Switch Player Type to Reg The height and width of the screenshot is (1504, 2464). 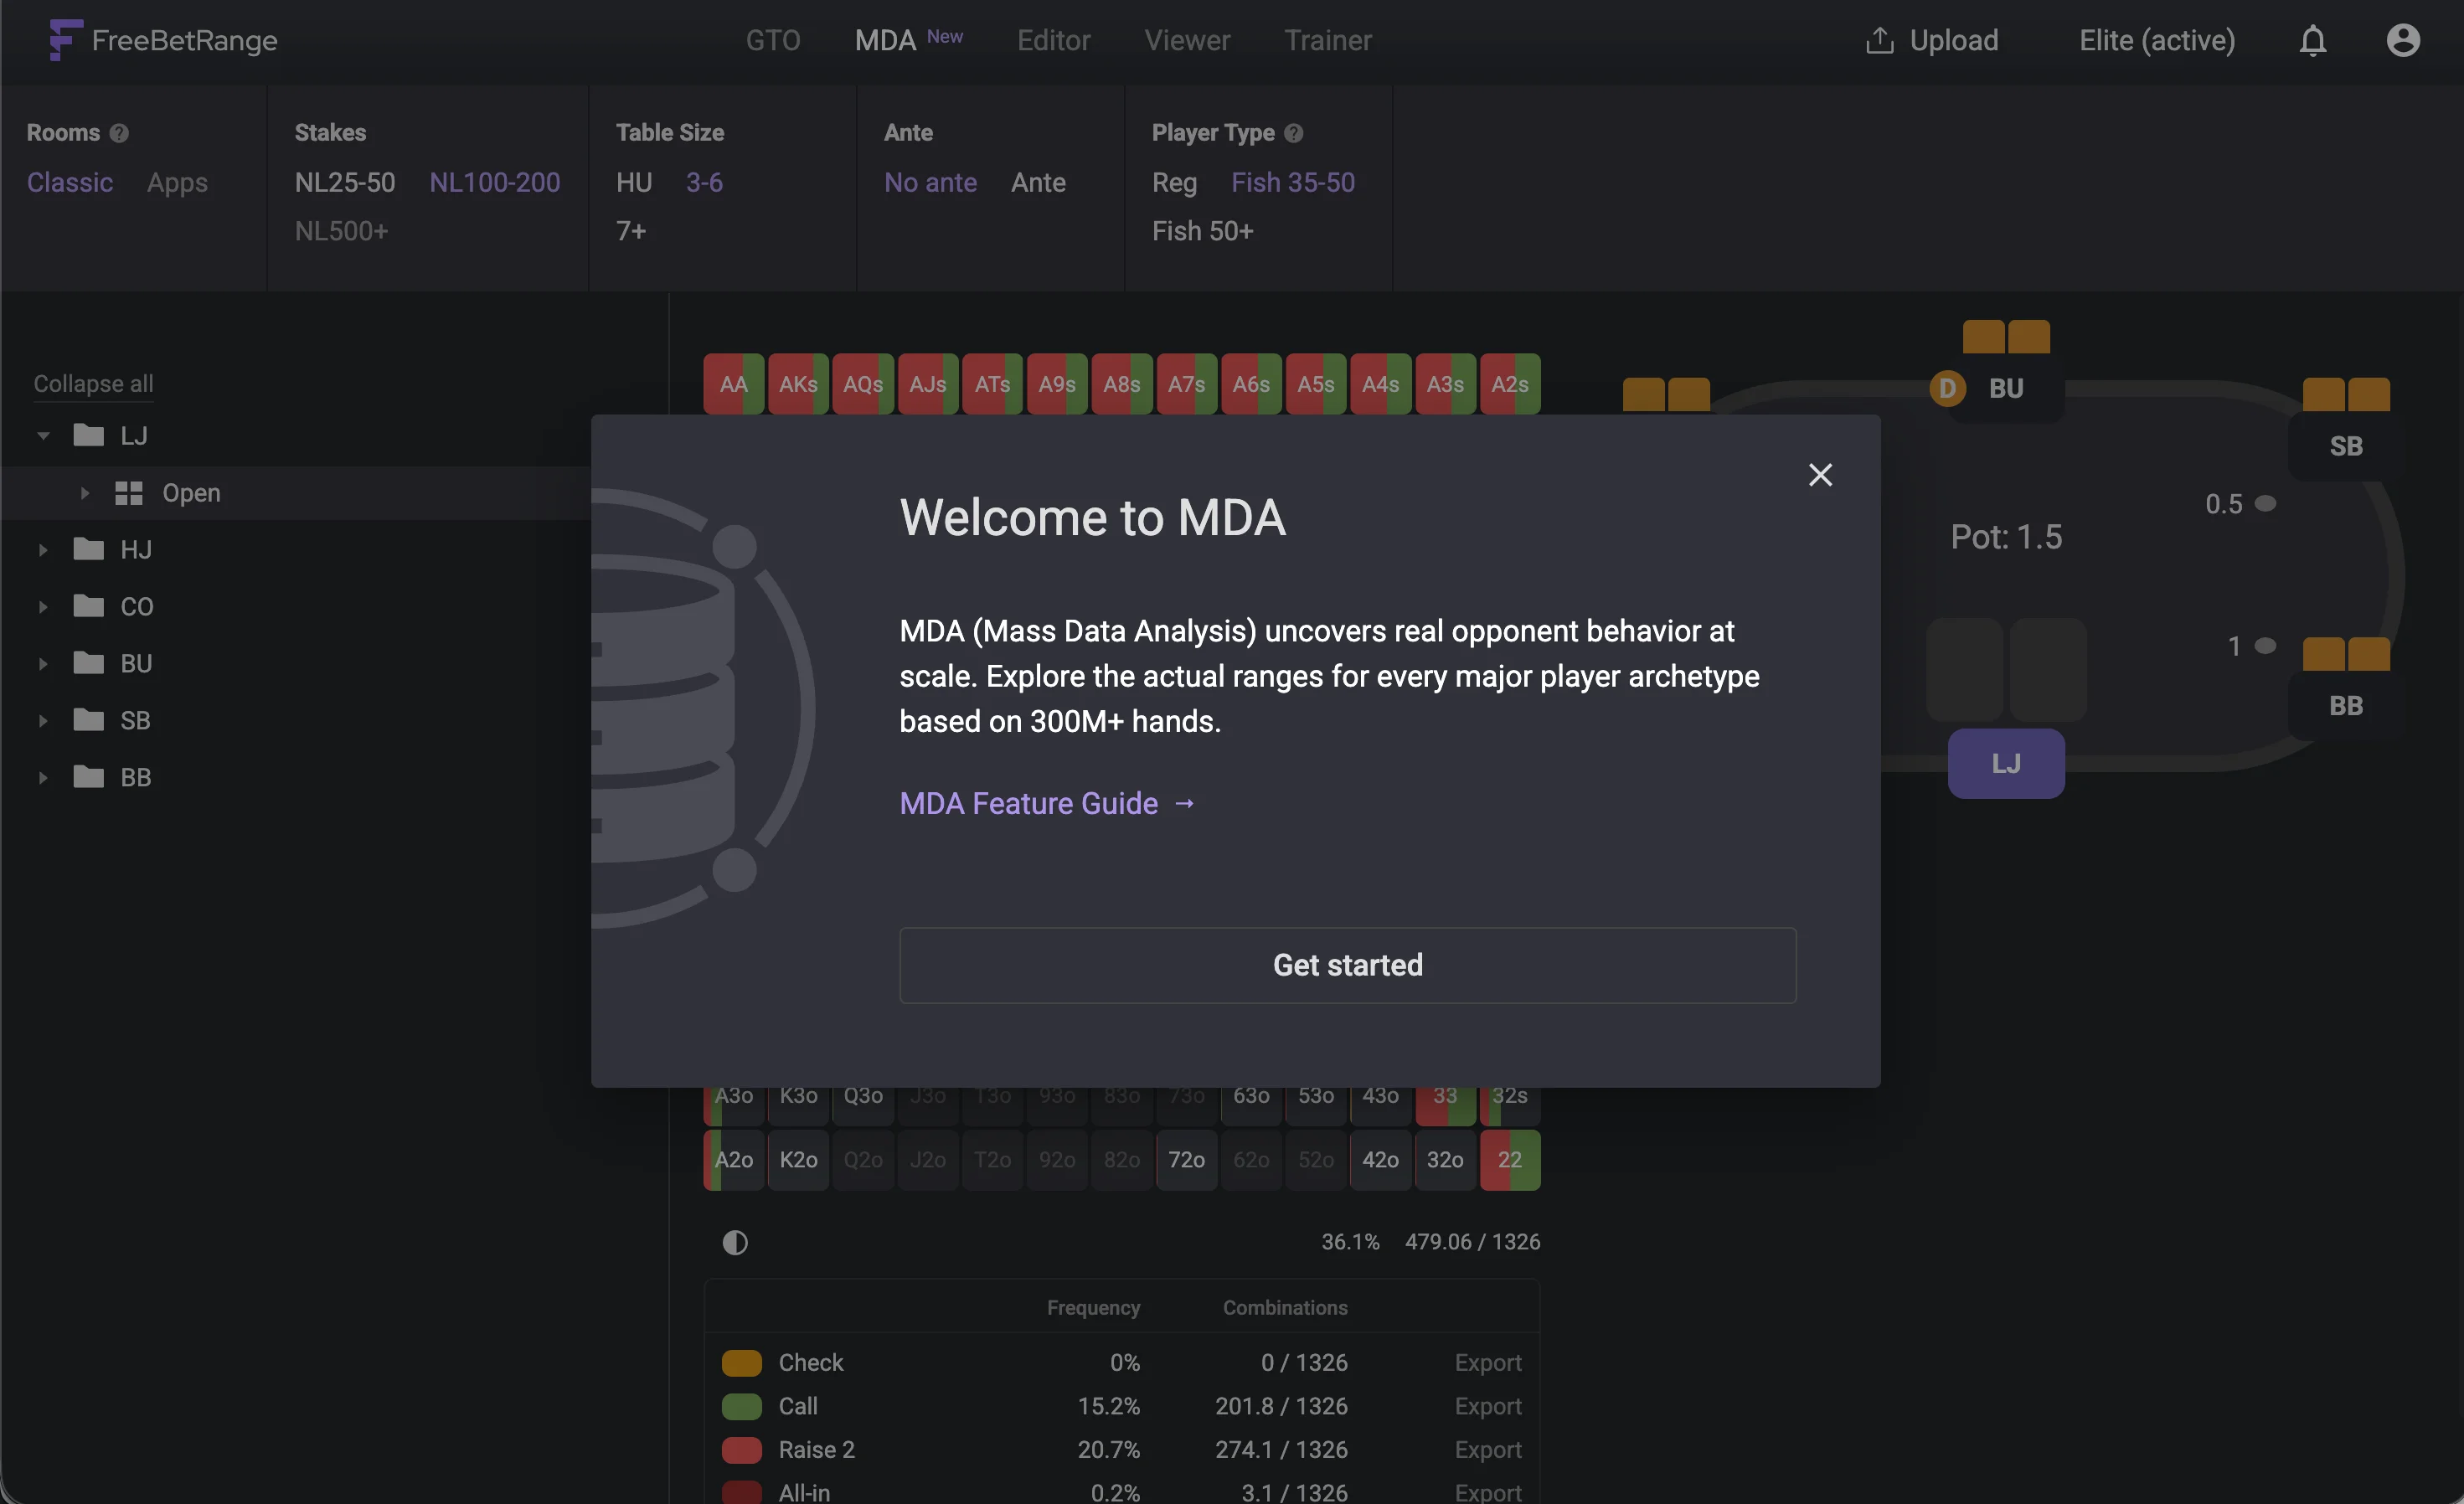1174,182
